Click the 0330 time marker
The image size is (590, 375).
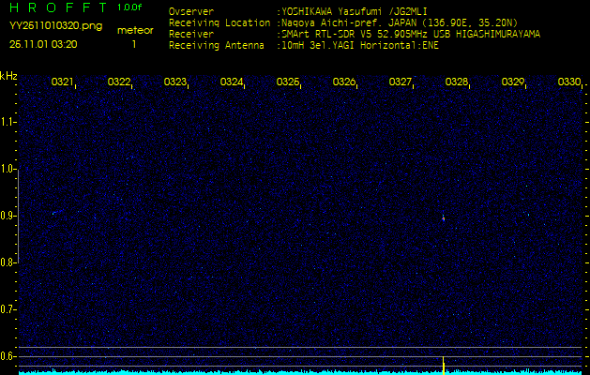(x=568, y=82)
